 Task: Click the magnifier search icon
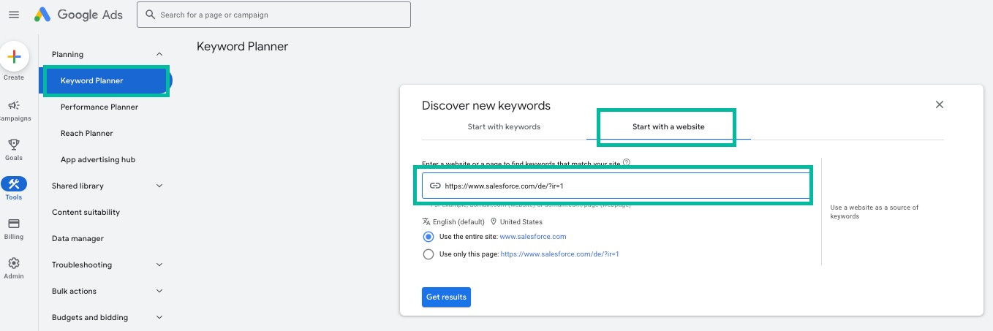(x=150, y=15)
